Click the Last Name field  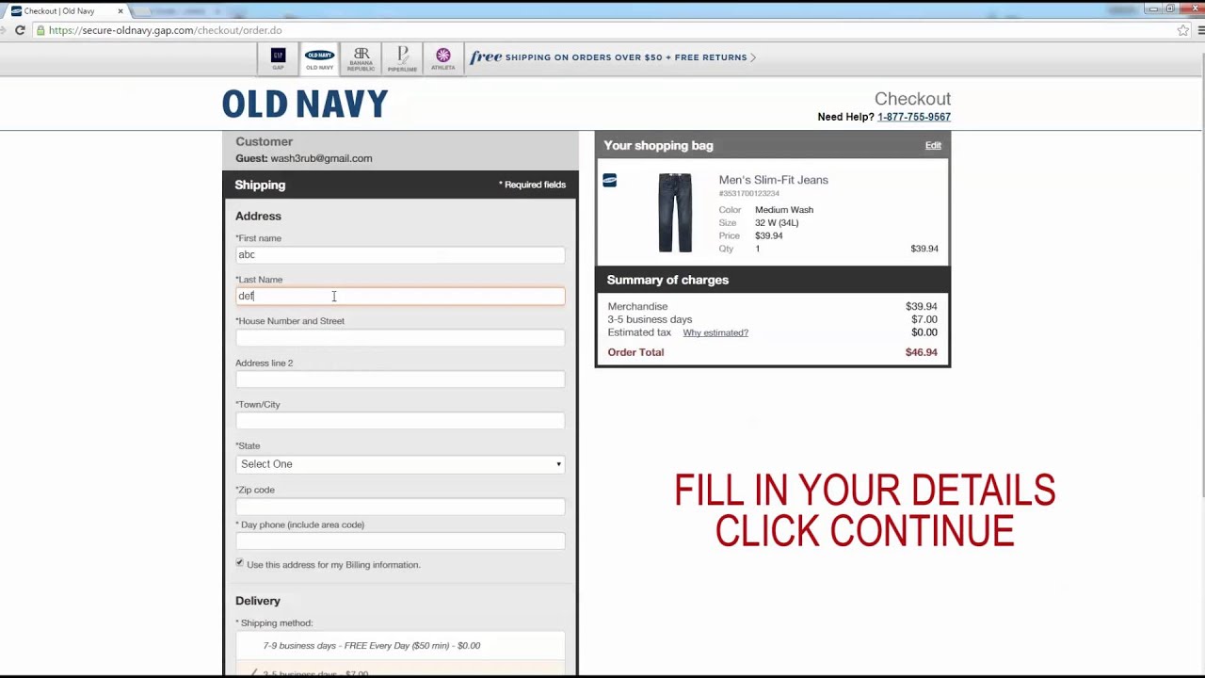point(400,296)
